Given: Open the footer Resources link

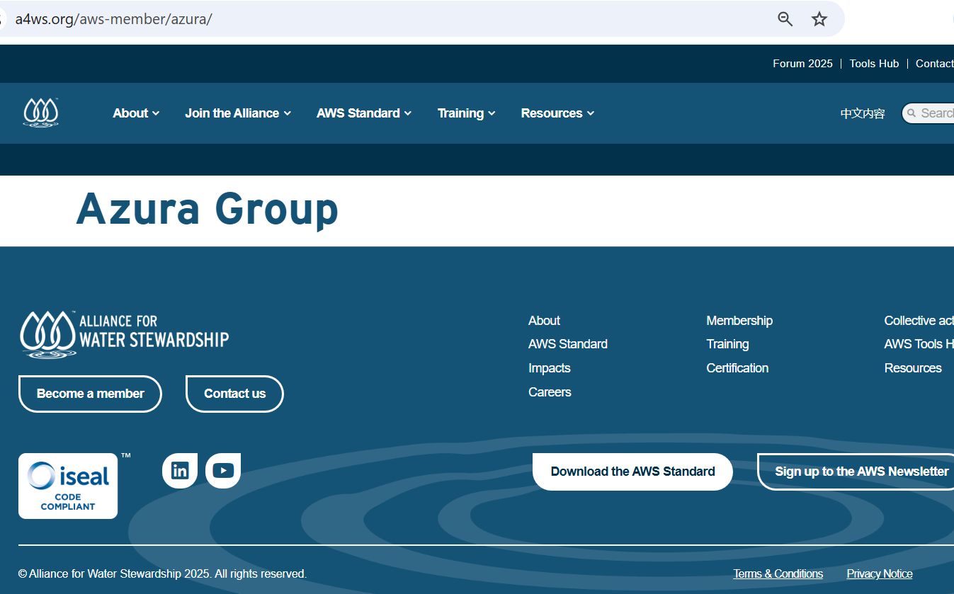Looking at the screenshot, I should point(913,368).
